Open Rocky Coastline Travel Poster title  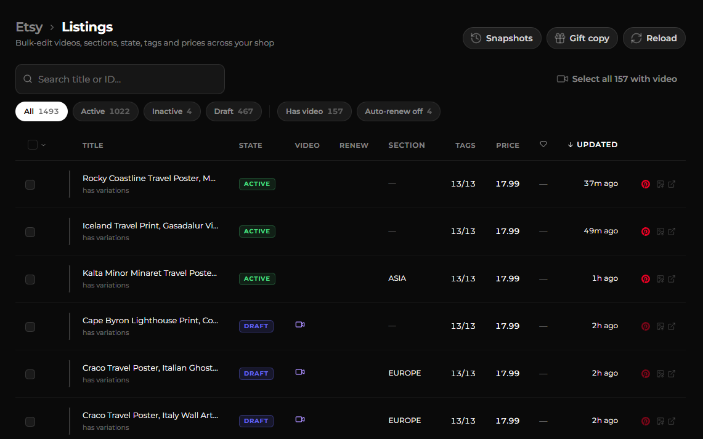149,179
